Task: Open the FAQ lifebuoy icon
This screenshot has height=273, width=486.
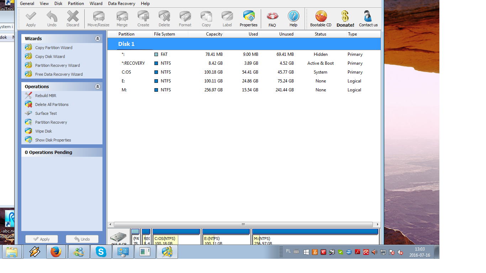Action: [x=272, y=18]
